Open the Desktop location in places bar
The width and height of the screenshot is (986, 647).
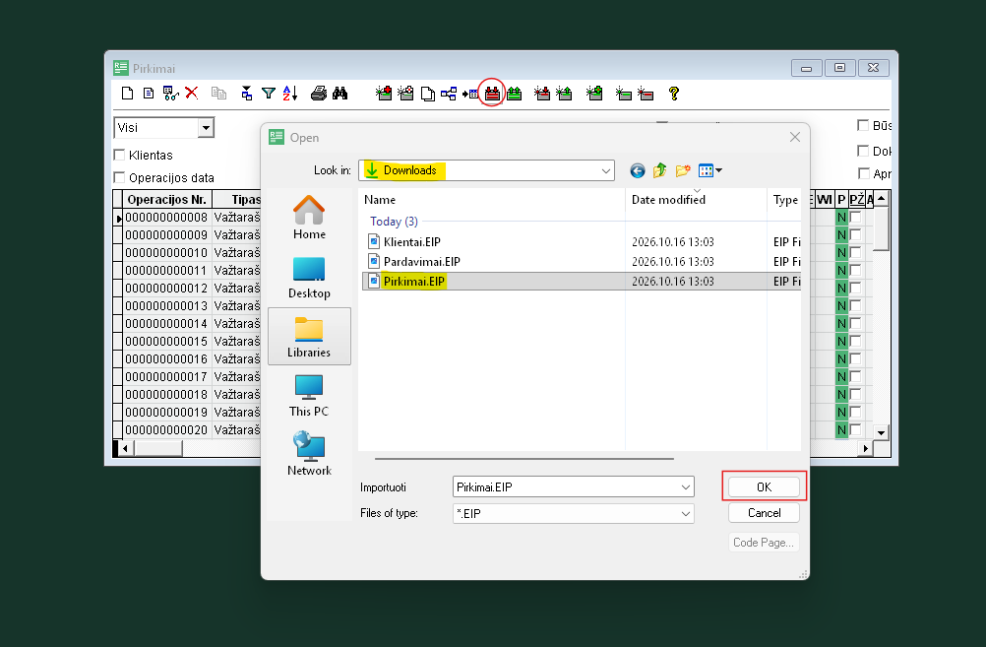coord(309,277)
